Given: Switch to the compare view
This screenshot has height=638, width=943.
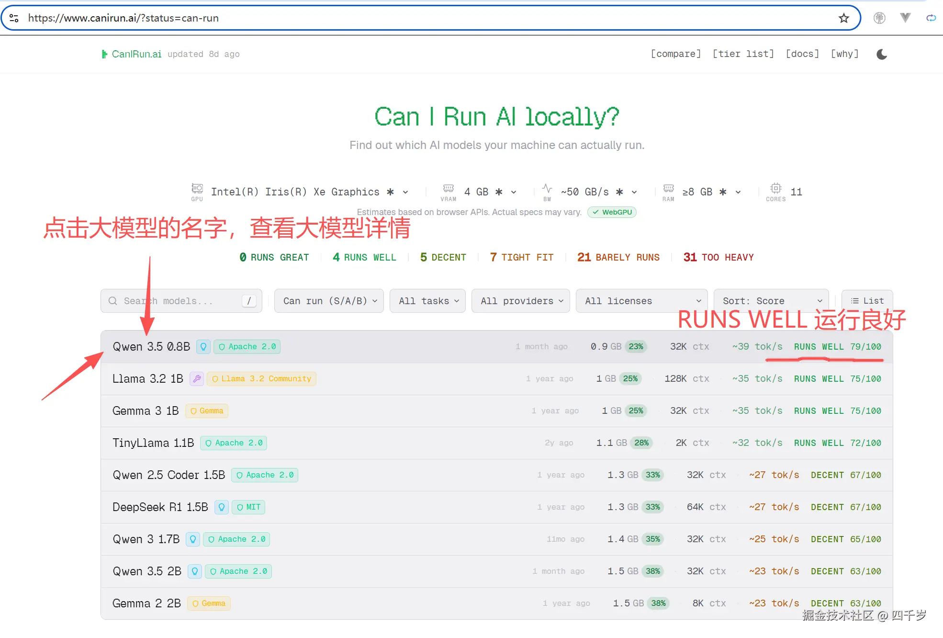Looking at the screenshot, I should (675, 54).
